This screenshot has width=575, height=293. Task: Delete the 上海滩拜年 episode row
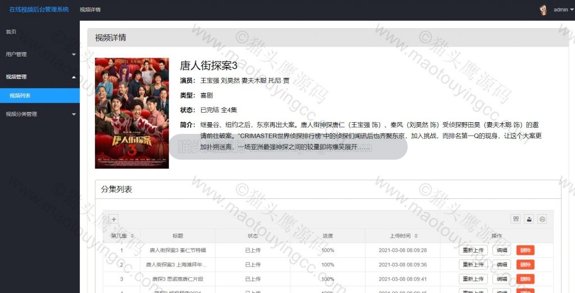(x=526, y=264)
